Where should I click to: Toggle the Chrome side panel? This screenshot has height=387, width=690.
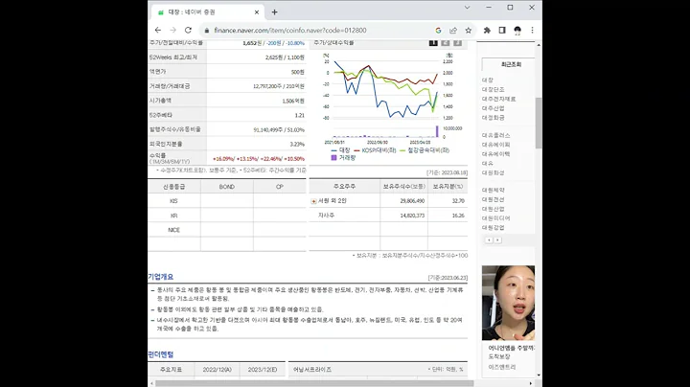pos(502,31)
